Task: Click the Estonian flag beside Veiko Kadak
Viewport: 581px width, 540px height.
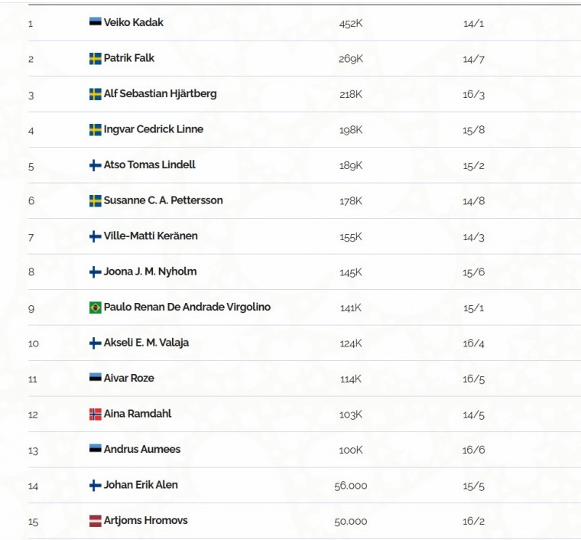Action: 95,23
